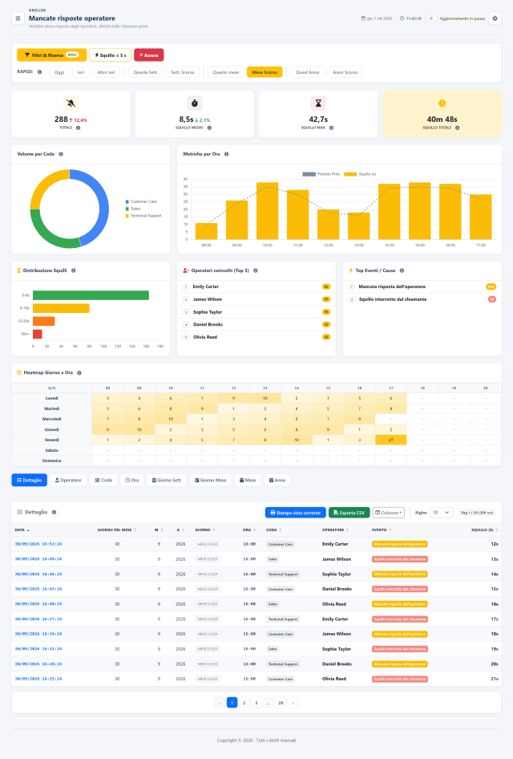Viewport: 513px width, 759px height.
Task: Open Filtri & Ricerca panel
Action: (x=52, y=55)
